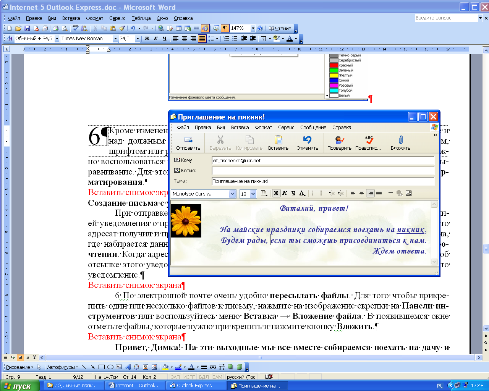Insert horizontal line in message formatting bar
Image resolution: width=489 pixels, height=391 pixels.
[390, 193]
